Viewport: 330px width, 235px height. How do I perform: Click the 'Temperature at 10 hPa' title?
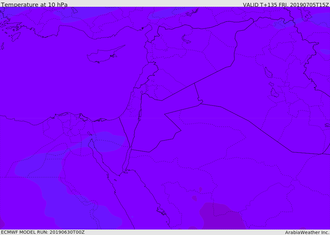click(34, 5)
